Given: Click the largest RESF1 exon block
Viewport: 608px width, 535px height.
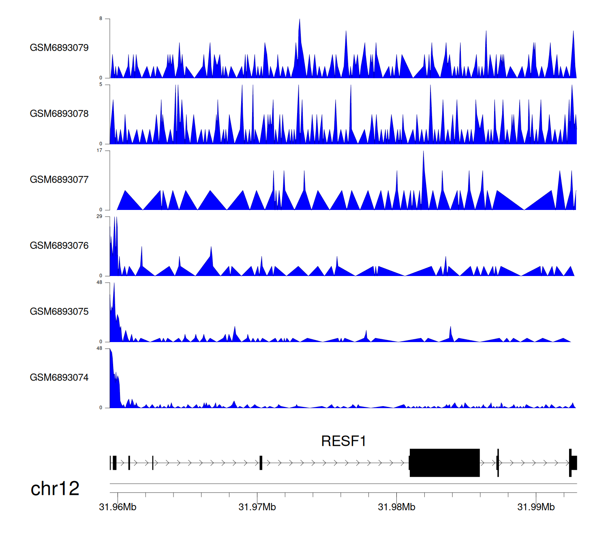Looking at the screenshot, I should 445,463.
